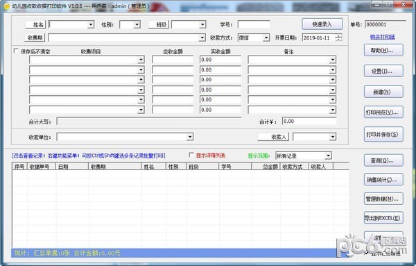This screenshot has height=266, width=416.
Task: Click the 合计大写 field
Action: pos(149,122)
